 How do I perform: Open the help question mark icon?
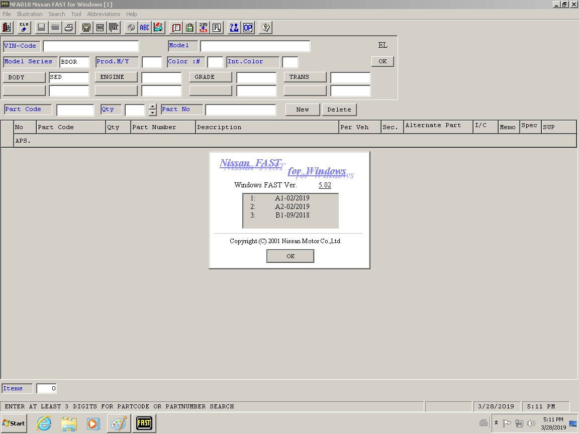pyautogui.click(x=266, y=28)
